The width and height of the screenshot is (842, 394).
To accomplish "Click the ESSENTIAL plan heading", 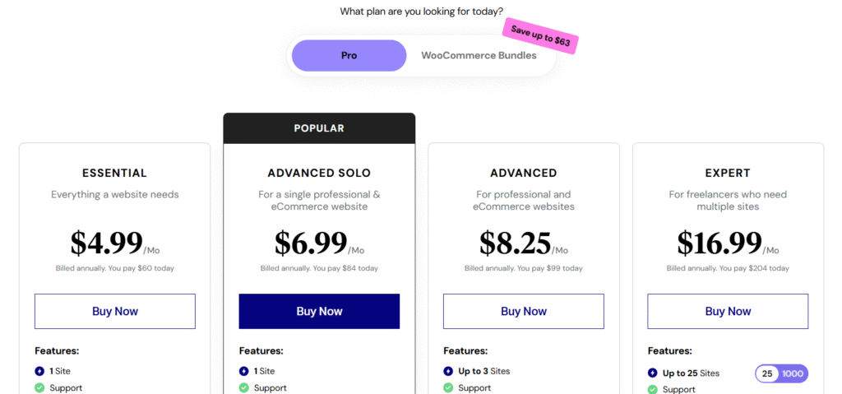I will click(114, 174).
